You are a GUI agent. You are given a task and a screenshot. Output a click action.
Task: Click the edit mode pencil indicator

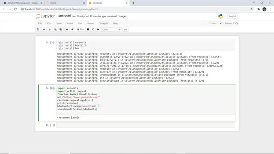point(221,24)
